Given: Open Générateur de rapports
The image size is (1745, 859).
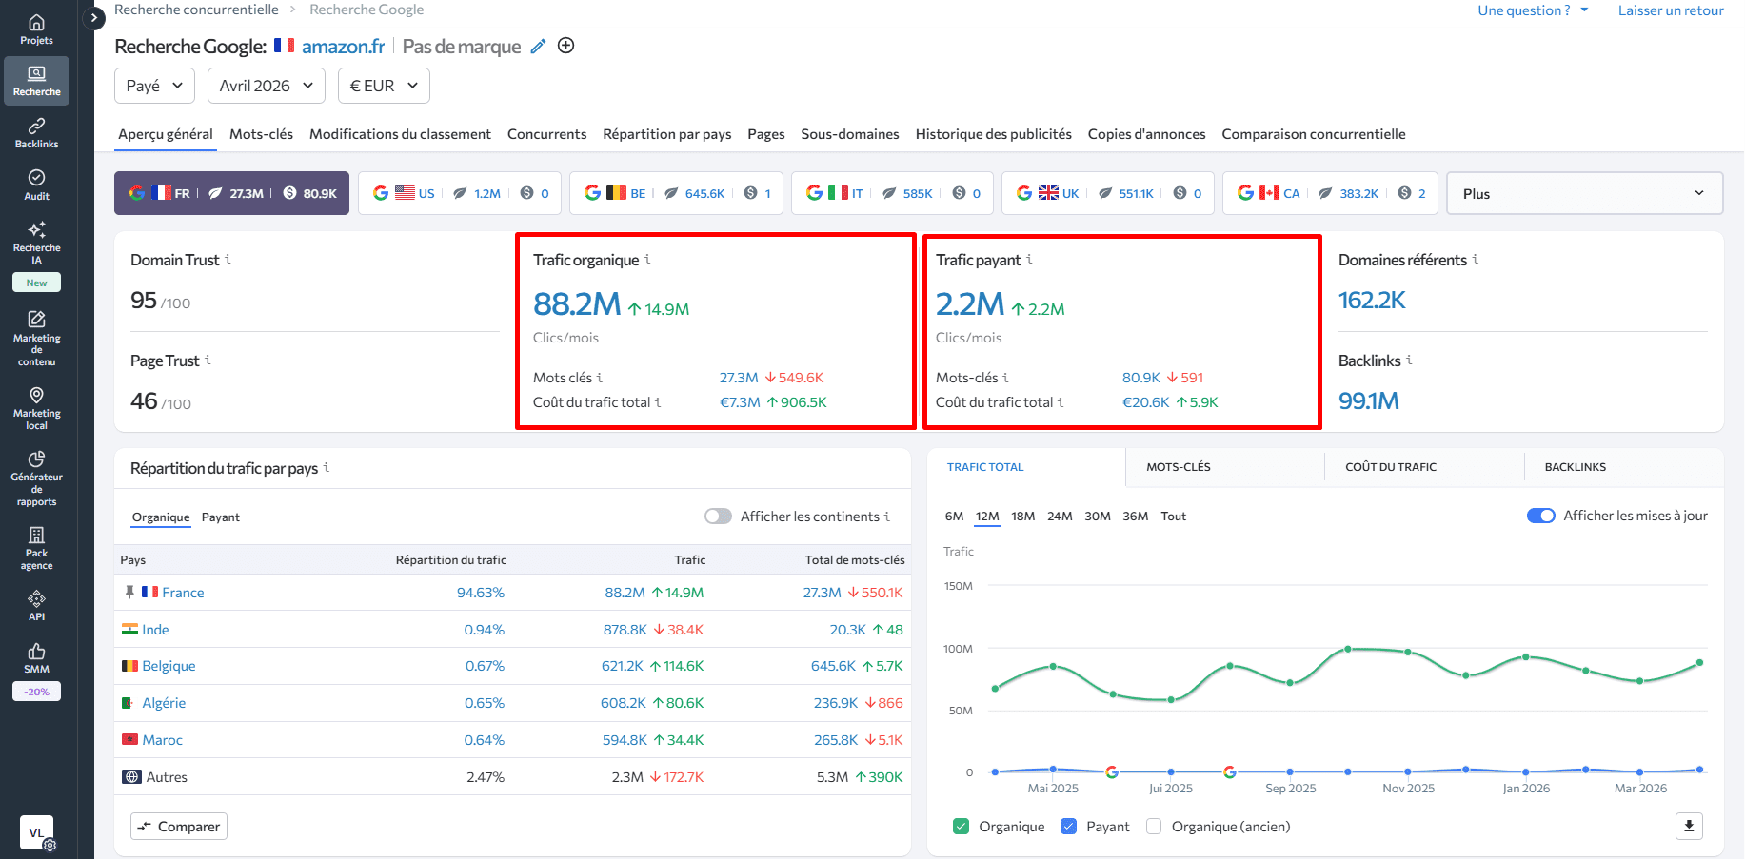Looking at the screenshot, I should [x=36, y=478].
